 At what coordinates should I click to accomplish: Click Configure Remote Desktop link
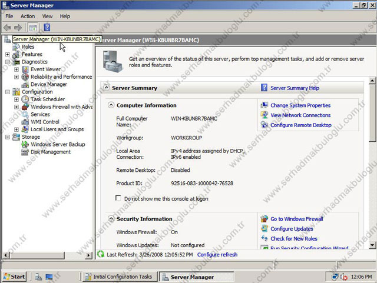point(301,125)
